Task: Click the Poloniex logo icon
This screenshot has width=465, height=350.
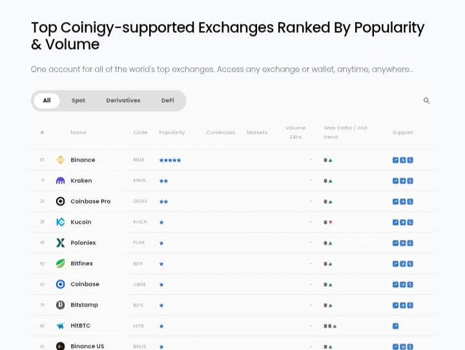Action: pos(60,243)
